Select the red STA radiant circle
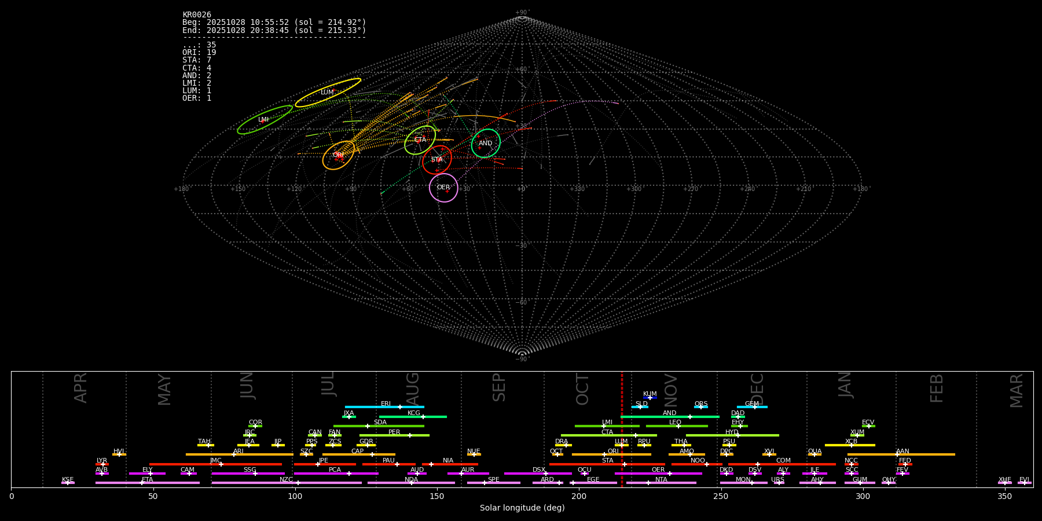The width and height of the screenshot is (1042, 521). click(437, 160)
